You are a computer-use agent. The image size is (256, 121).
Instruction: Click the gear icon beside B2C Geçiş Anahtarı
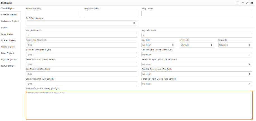click(134, 23)
